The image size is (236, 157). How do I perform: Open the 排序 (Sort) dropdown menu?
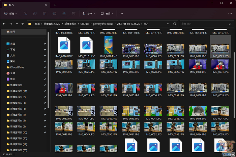click(x=89, y=13)
